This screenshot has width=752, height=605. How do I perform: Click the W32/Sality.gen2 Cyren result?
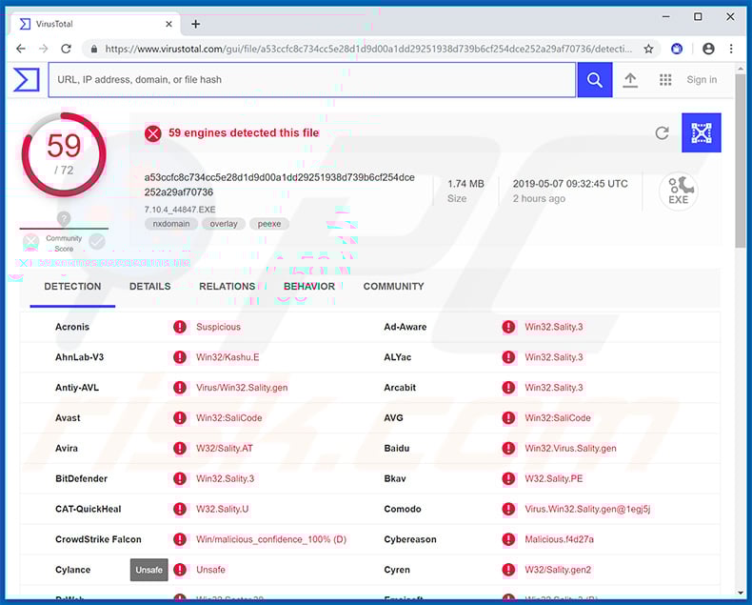click(x=558, y=570)
